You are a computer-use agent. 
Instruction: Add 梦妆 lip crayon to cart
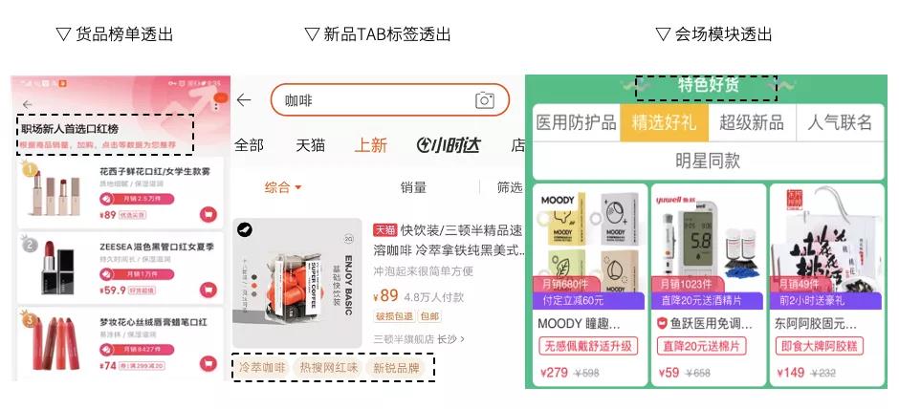[208, 364]
